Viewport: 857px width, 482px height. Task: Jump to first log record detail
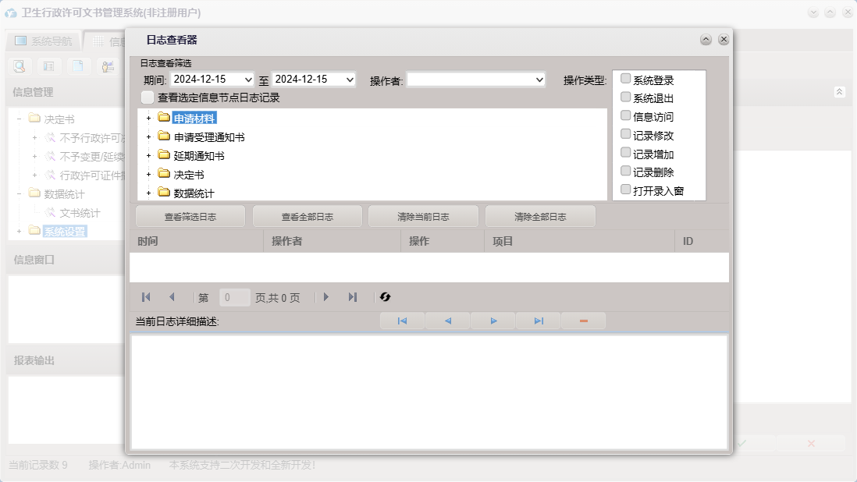402,321
